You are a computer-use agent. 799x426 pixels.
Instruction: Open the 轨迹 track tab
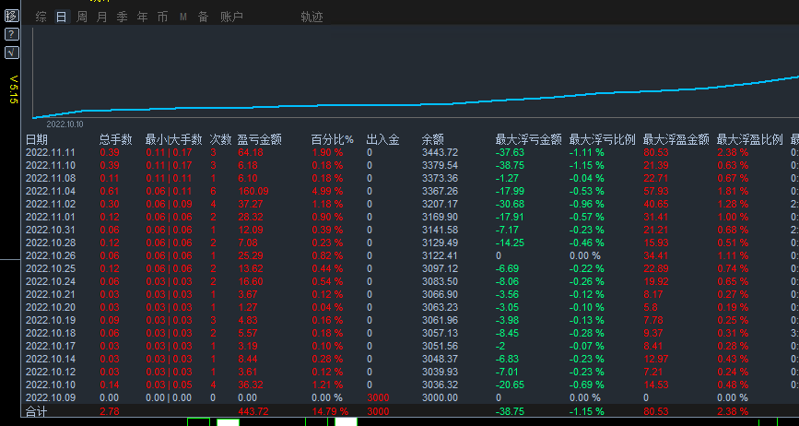point(311,17)
